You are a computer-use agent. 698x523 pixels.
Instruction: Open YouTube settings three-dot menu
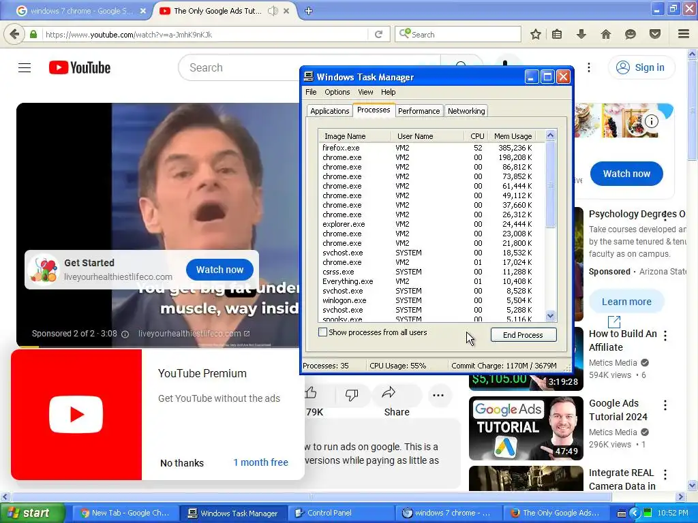coord(589,67)
